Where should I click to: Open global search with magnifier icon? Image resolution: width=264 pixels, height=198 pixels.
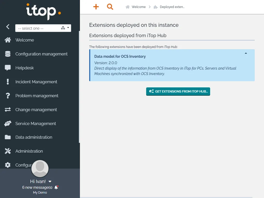(110, 7)
